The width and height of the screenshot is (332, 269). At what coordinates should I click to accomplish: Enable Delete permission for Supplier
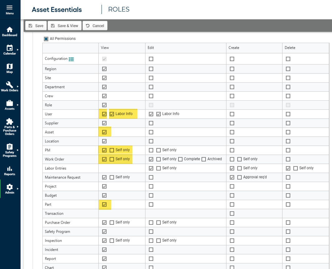288,123
